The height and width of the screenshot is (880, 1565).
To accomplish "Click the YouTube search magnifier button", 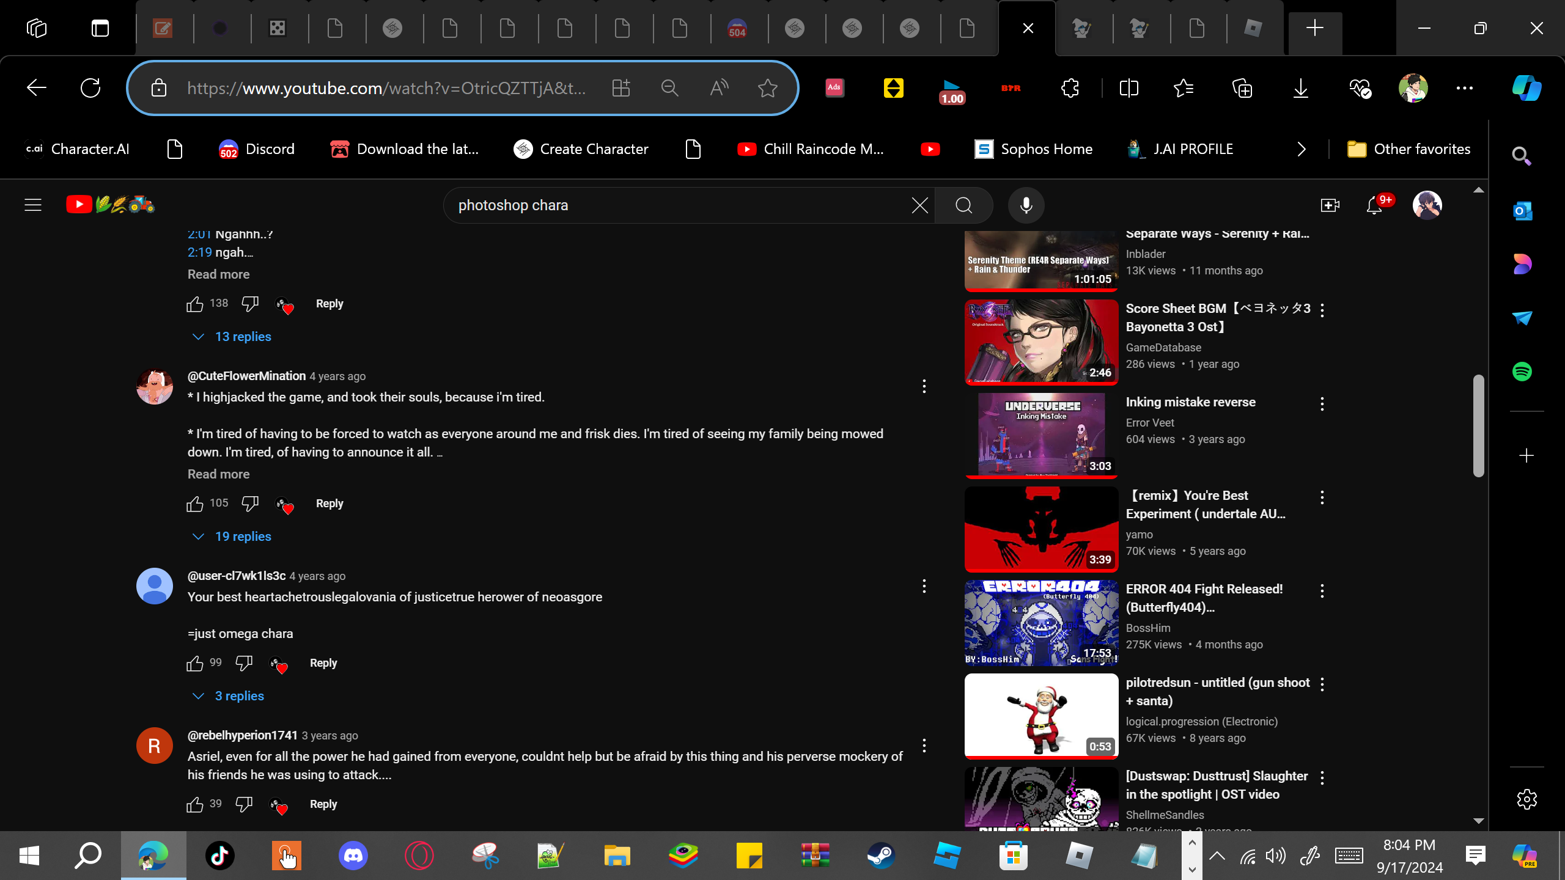I will point(963,205).
